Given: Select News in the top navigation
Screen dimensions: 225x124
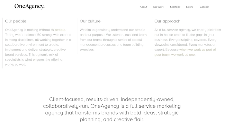Looking at the screenshot, I should 189,7.
